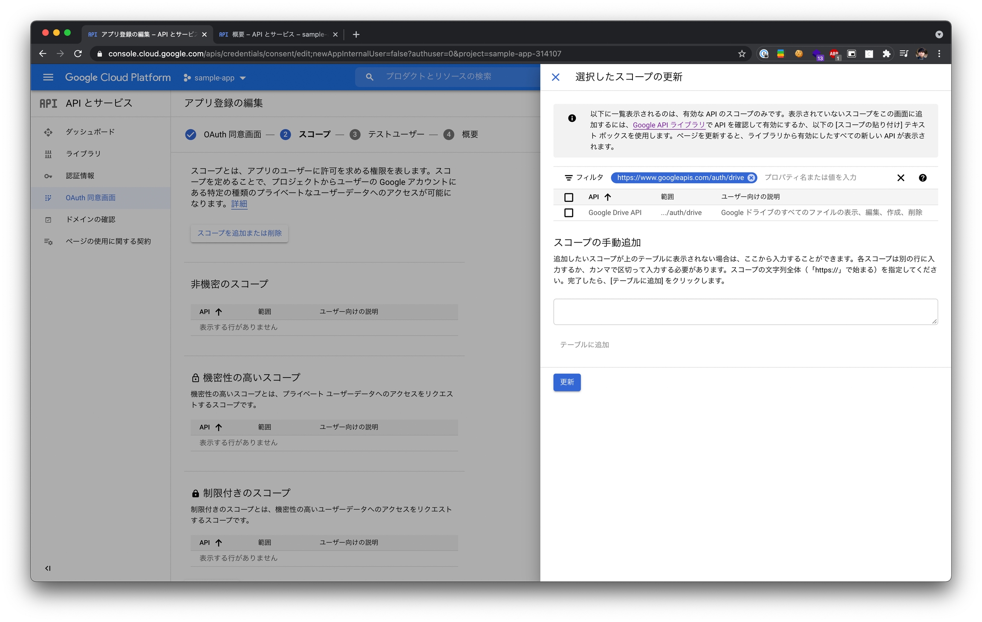Click the blue 更新 button
This screenshot has height=622, width=982.
pyautogui.click(x=566, y=382)
